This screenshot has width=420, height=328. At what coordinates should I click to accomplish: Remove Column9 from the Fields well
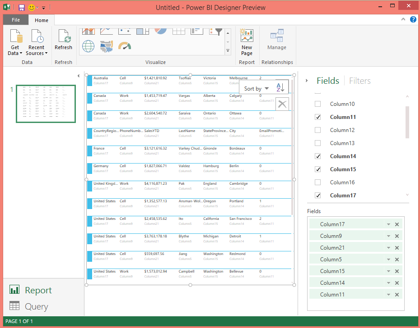pos(397,236)
